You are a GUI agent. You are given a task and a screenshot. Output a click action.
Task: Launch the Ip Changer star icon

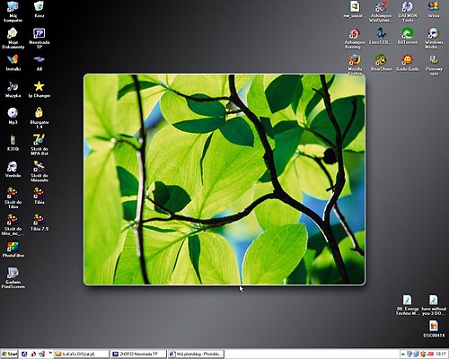[40, 90]
